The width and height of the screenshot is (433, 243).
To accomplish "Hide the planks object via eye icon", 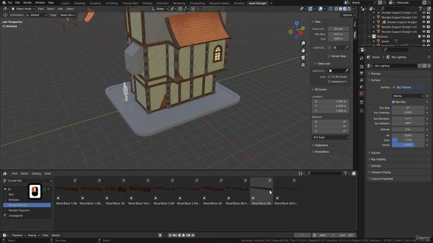I will click(x=424, y=41).
